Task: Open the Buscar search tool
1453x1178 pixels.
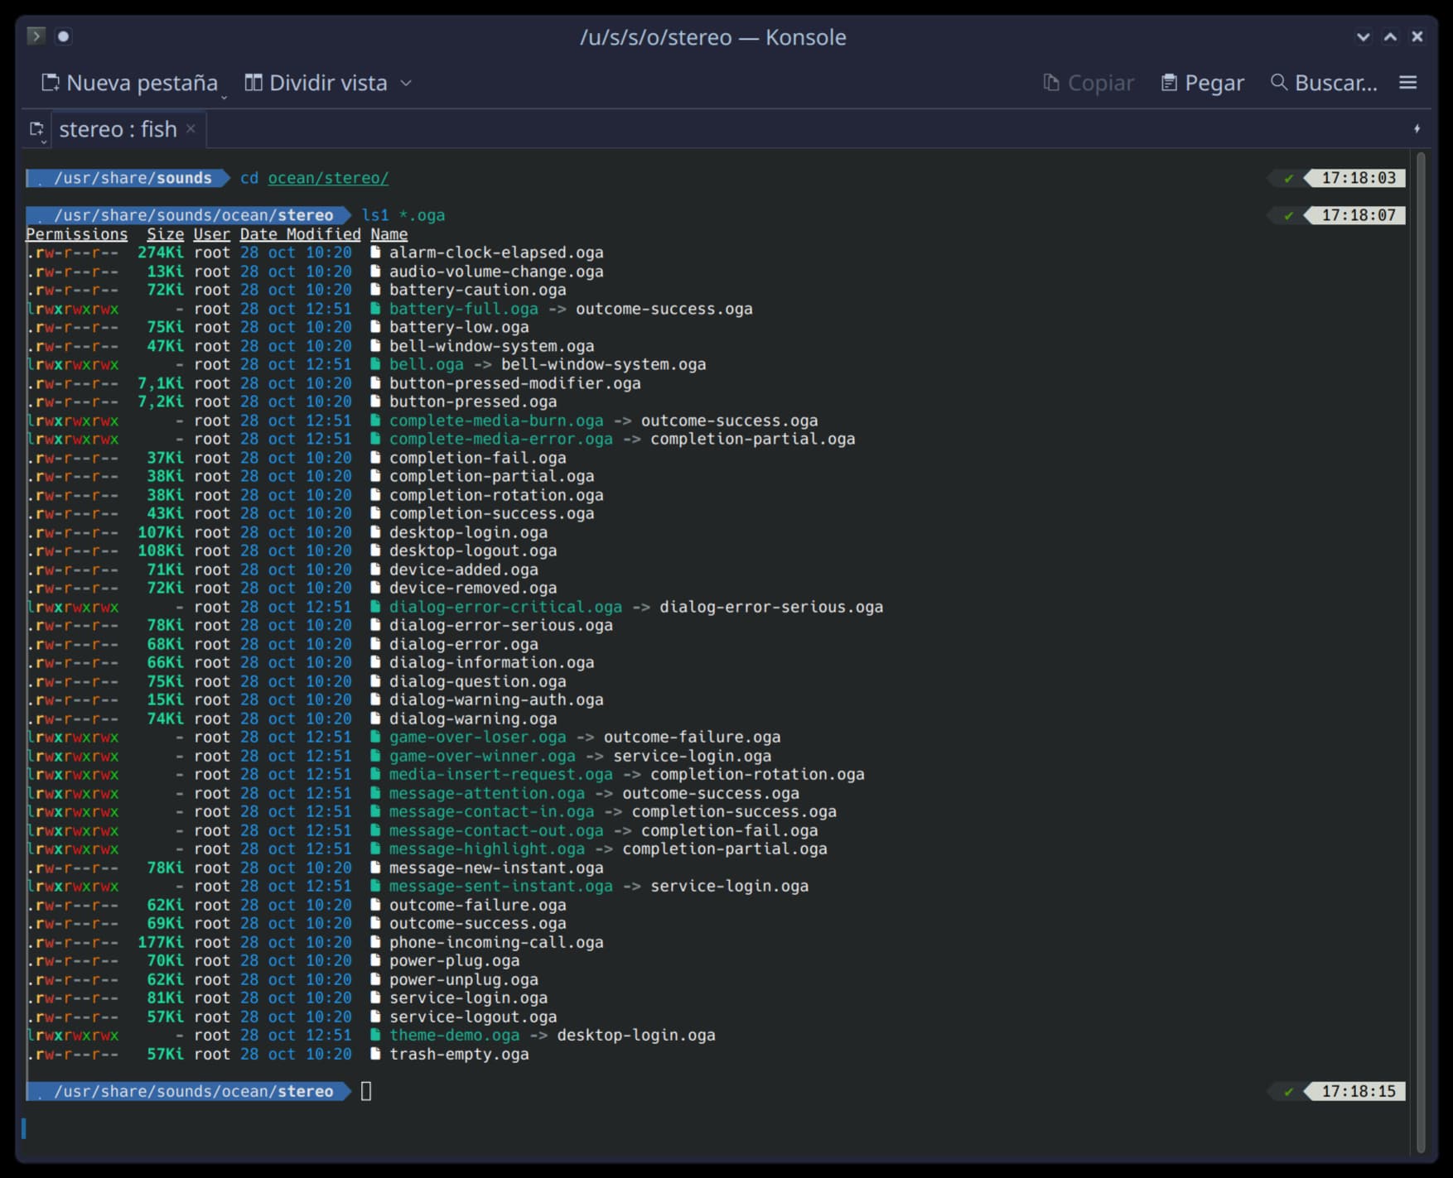Action: [1324, 83]
